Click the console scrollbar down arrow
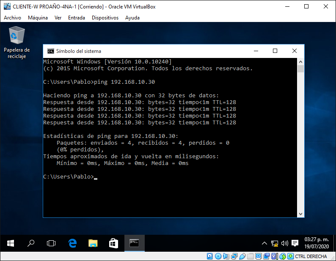 [x=300, y=214]
